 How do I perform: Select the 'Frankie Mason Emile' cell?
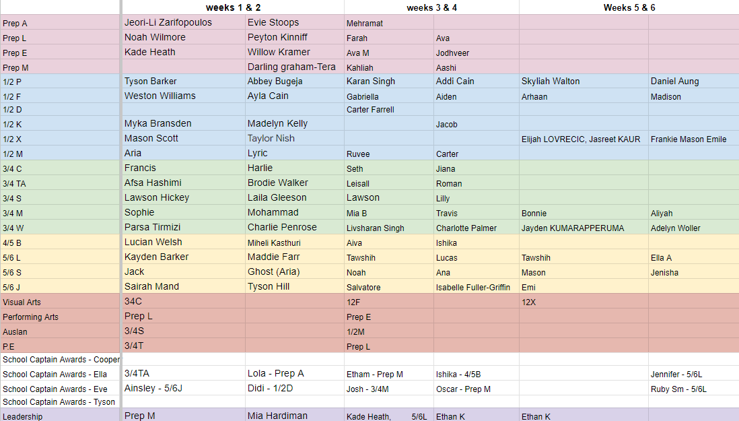[x=689, y=139]
